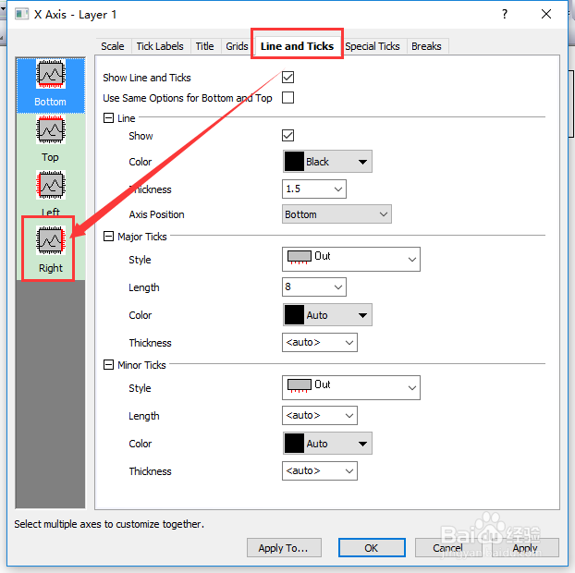This screenshot has height=573, width=575.
Task: Switch to the Title tab
Action: tap(204, 46)
